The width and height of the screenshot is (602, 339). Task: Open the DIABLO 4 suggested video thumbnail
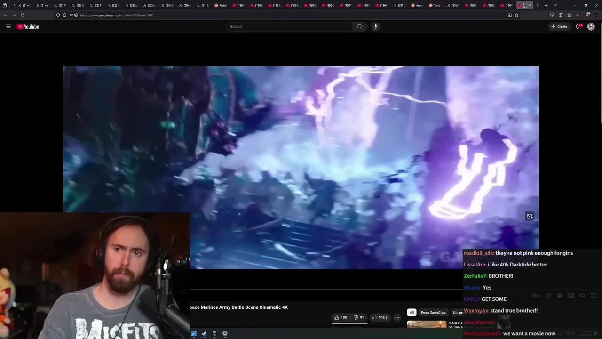(x=427, y=325)
